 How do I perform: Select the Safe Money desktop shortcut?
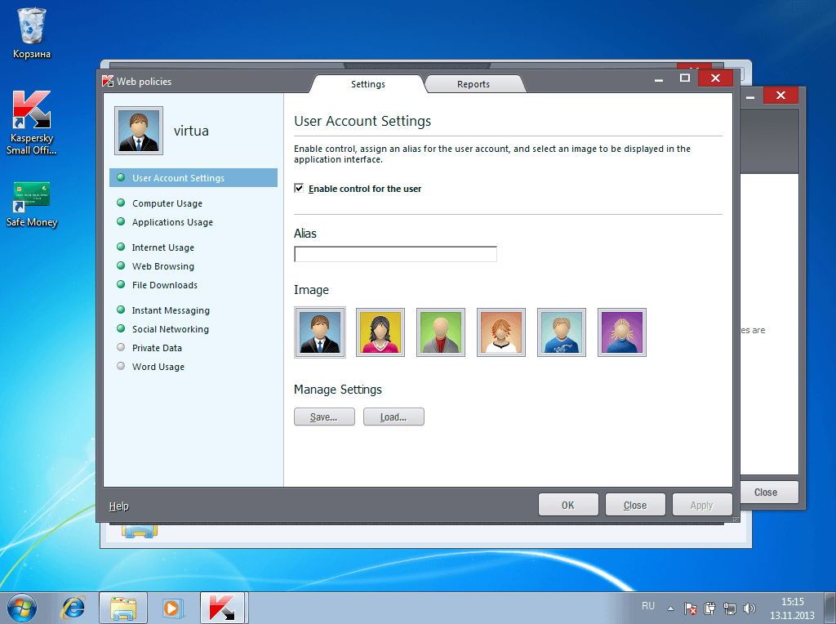[32, 205]
